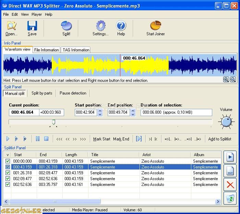This screenshot has width=240, height=214.
Task: Uncheck the 002:52.636 row checkbox
Action: click(8, 184)
